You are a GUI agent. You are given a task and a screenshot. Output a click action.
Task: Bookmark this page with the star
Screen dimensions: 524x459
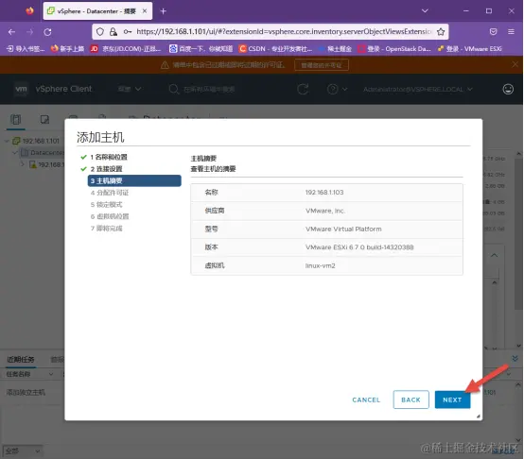point(441,32)
